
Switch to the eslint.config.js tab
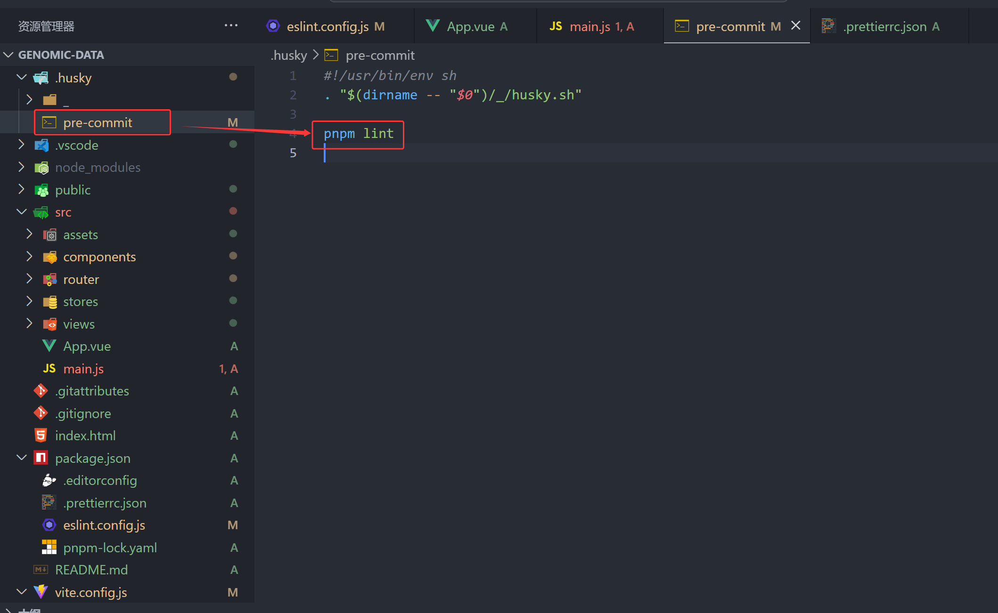pyautogui.click(x=327, y=26)
